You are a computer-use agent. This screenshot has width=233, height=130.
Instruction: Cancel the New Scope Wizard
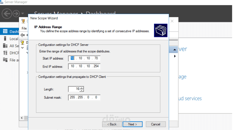pos(156,124)
